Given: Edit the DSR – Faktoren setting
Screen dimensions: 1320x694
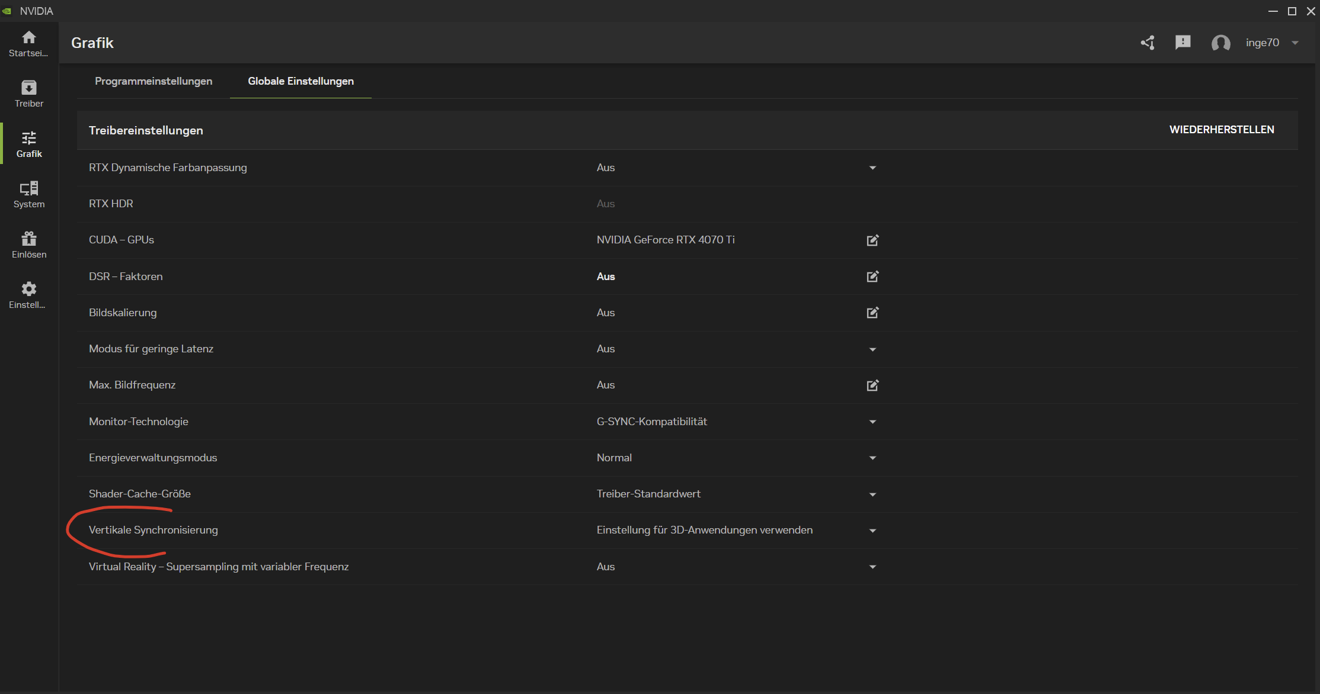Looking at the screenshot, I should (x=872, y=277).
